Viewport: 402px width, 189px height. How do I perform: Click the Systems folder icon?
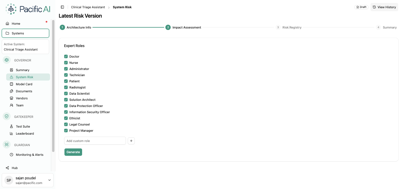click(7, 33)
